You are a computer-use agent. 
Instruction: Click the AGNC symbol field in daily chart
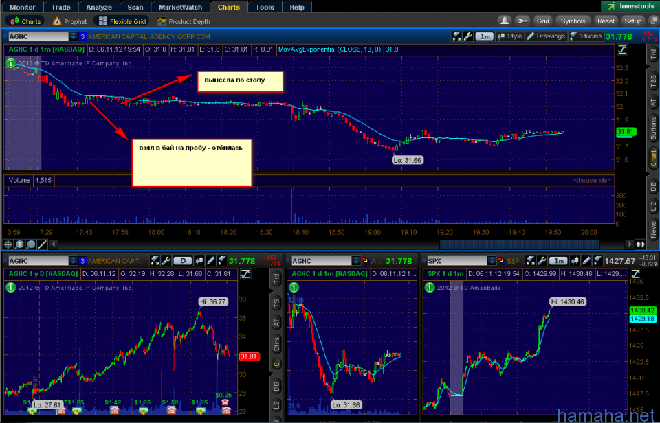coord(38,261)
